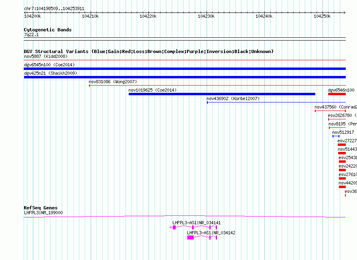Click the 7q22.1 cytogenetic band label
Viewport: 357px width, 260px height.
click(31, 35)
